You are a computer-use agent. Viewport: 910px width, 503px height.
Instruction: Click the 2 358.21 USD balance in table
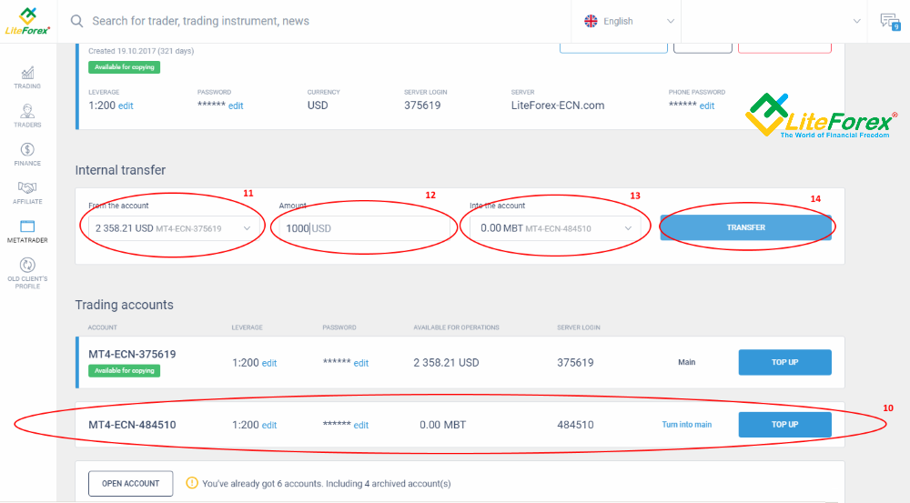446,363
